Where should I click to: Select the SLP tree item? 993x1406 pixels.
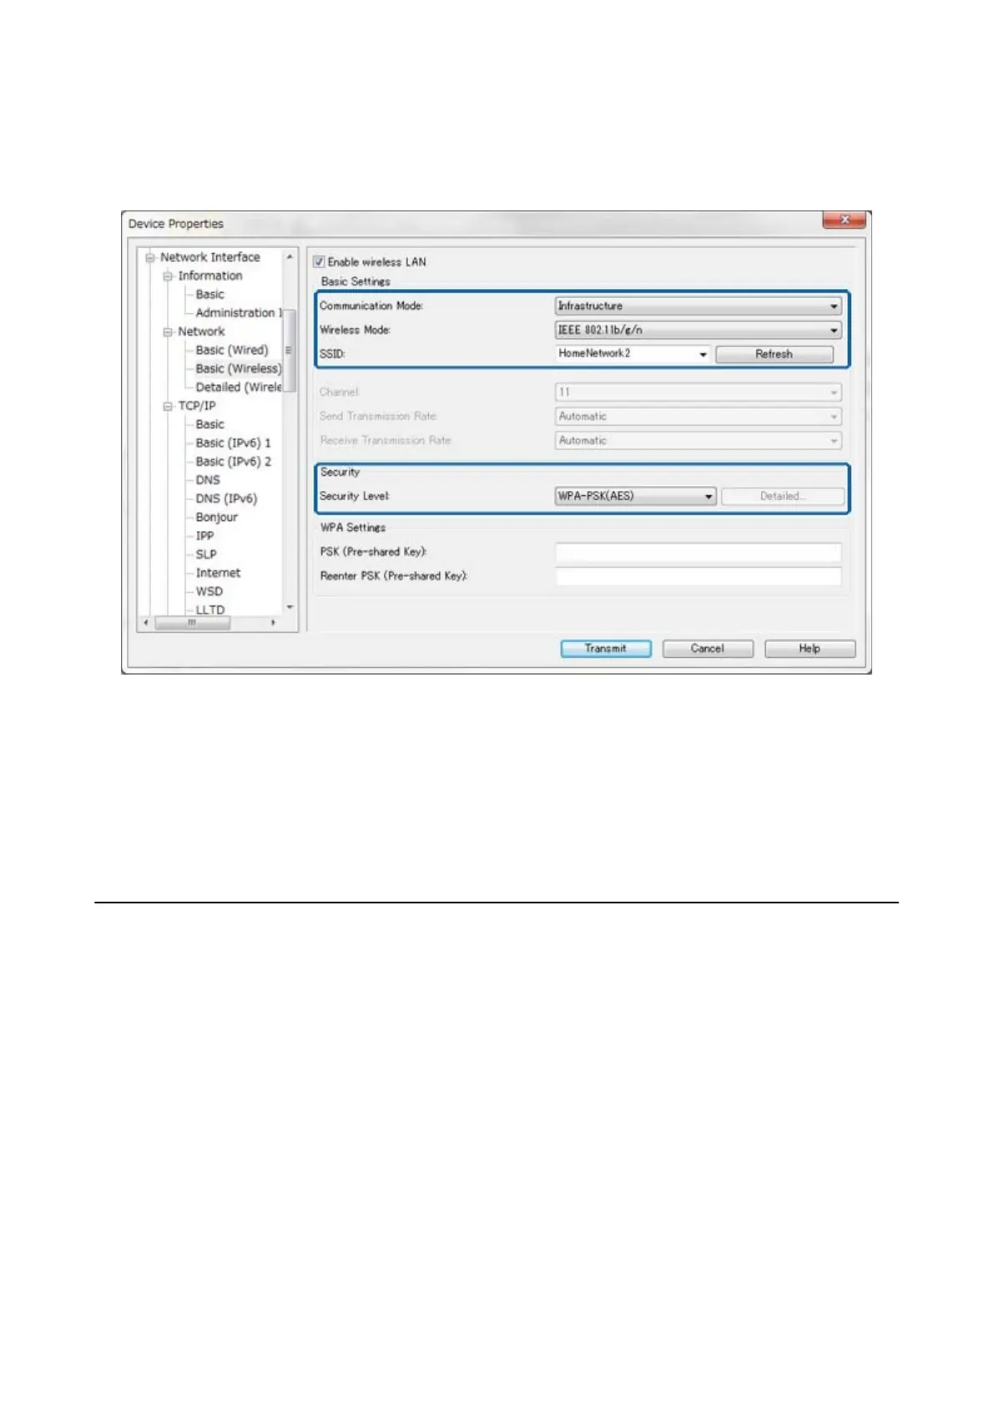(206, 554)
